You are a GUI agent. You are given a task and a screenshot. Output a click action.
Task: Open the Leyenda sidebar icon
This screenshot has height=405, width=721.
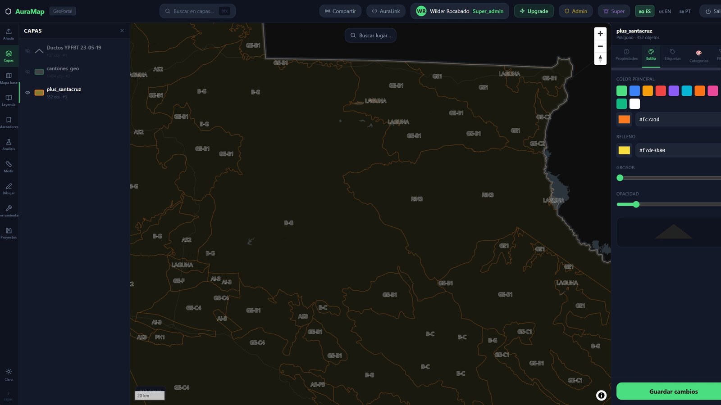(9, 100)
